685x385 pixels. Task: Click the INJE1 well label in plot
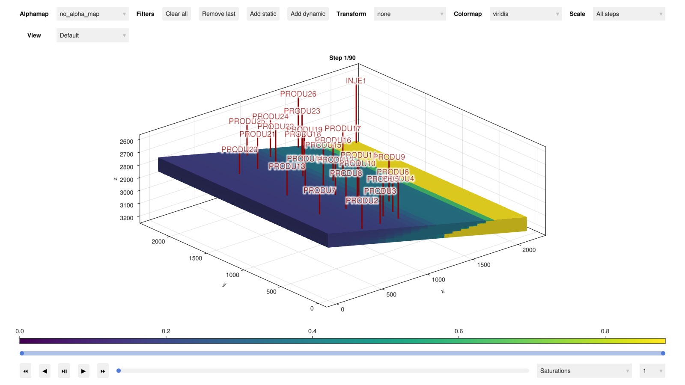pos(356,81)
